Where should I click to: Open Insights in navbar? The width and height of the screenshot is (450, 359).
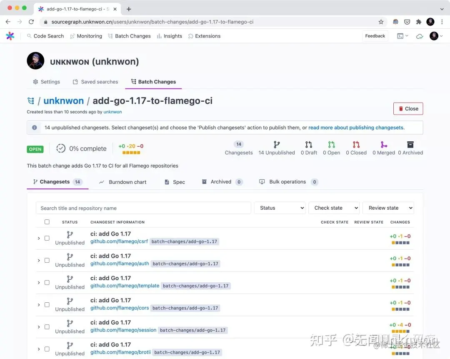point(169,36)
